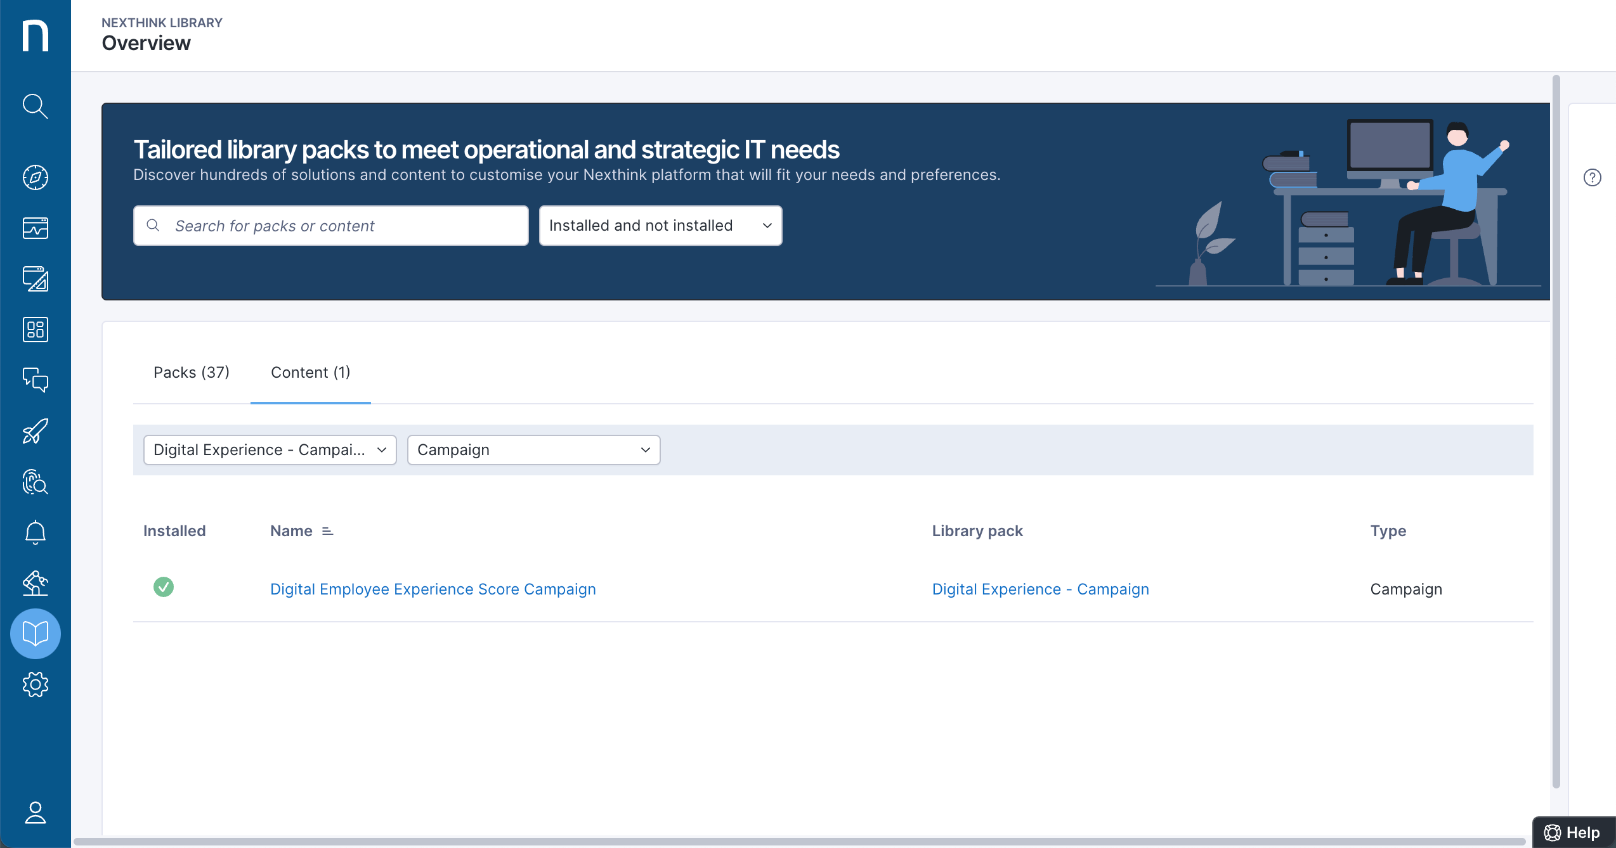This screenshot has height=848, width=1616.
Task: Open the search magnifier in sidebar
Action: tap(35, 106)
